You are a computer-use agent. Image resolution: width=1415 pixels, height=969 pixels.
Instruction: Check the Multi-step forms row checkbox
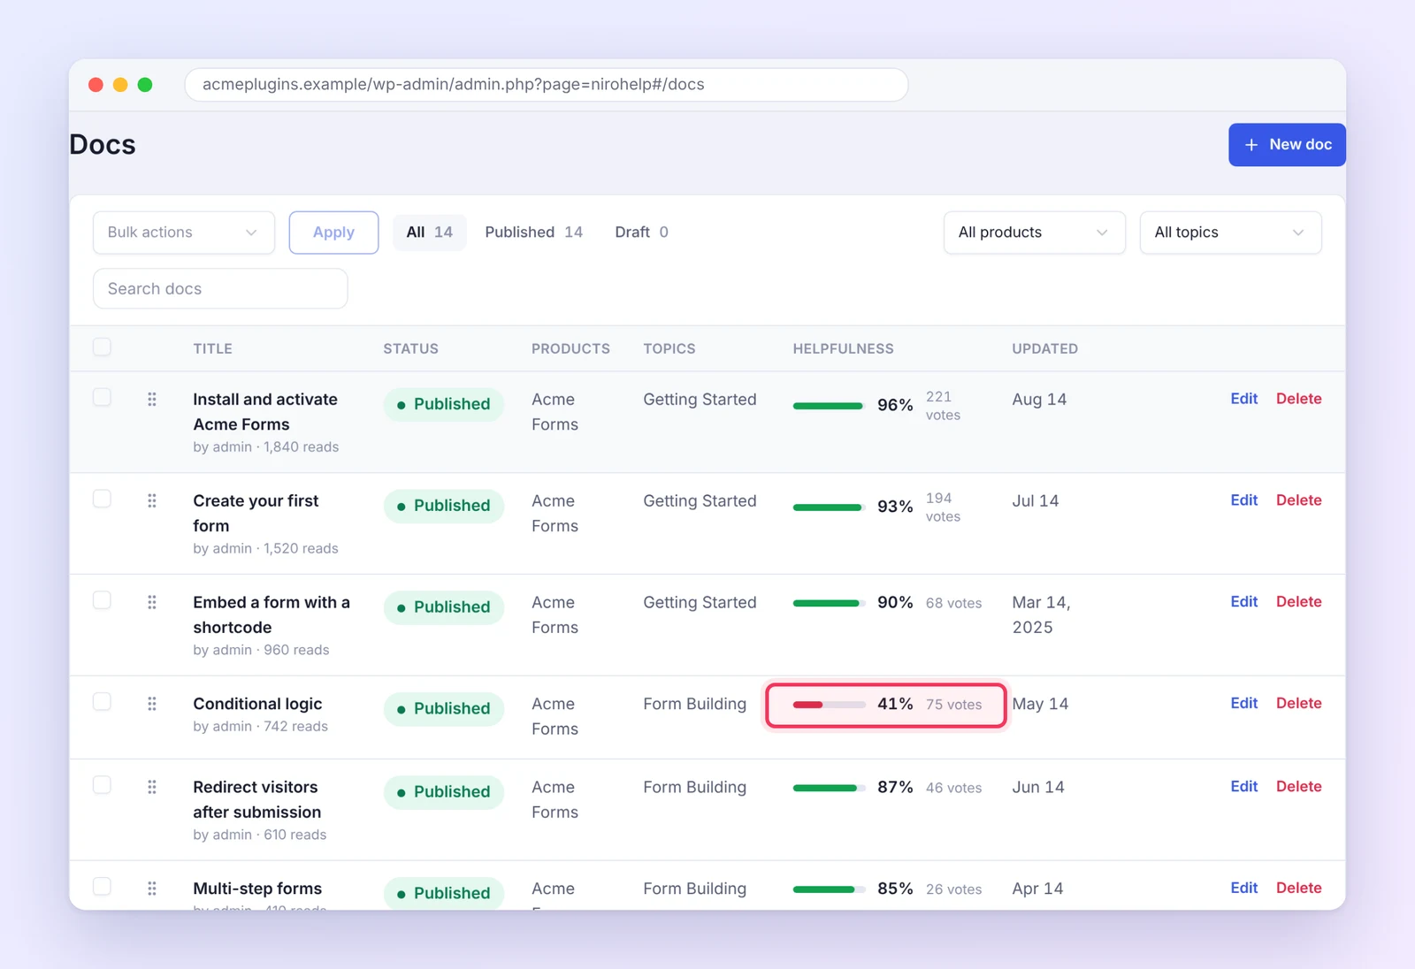[x=103, y=886]
